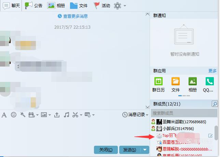Click the send picture icon
Screen dimensions: 220x157
pos(44,115)
